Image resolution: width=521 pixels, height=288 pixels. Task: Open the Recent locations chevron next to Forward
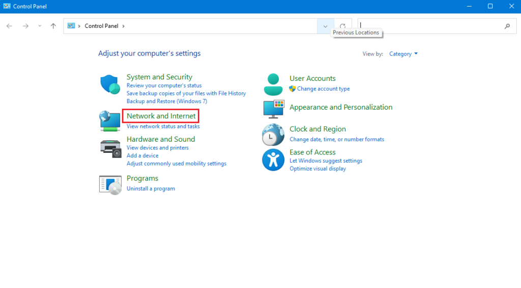(x=40, y=26)
